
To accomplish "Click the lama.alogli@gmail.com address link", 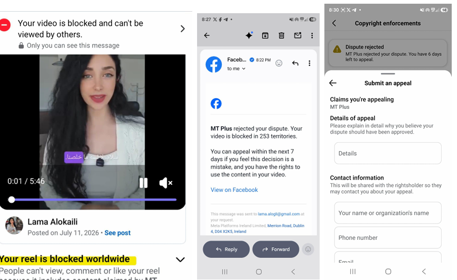I will [x=278, y=214].
